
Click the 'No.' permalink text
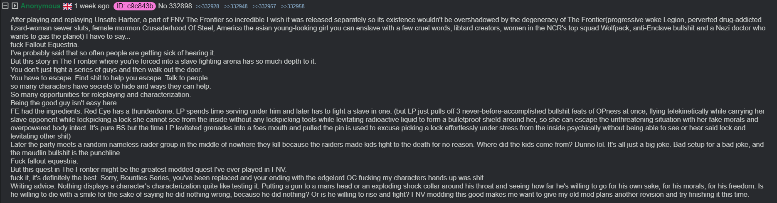(x=163, y=6)
